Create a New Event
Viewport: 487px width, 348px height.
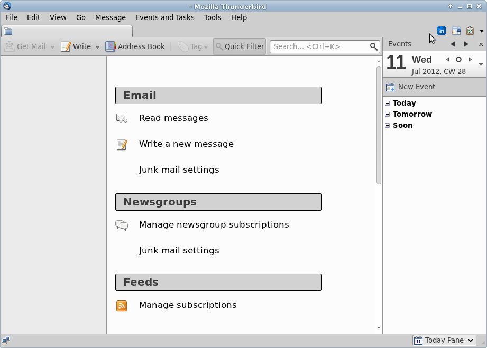[x=411, y=87]
